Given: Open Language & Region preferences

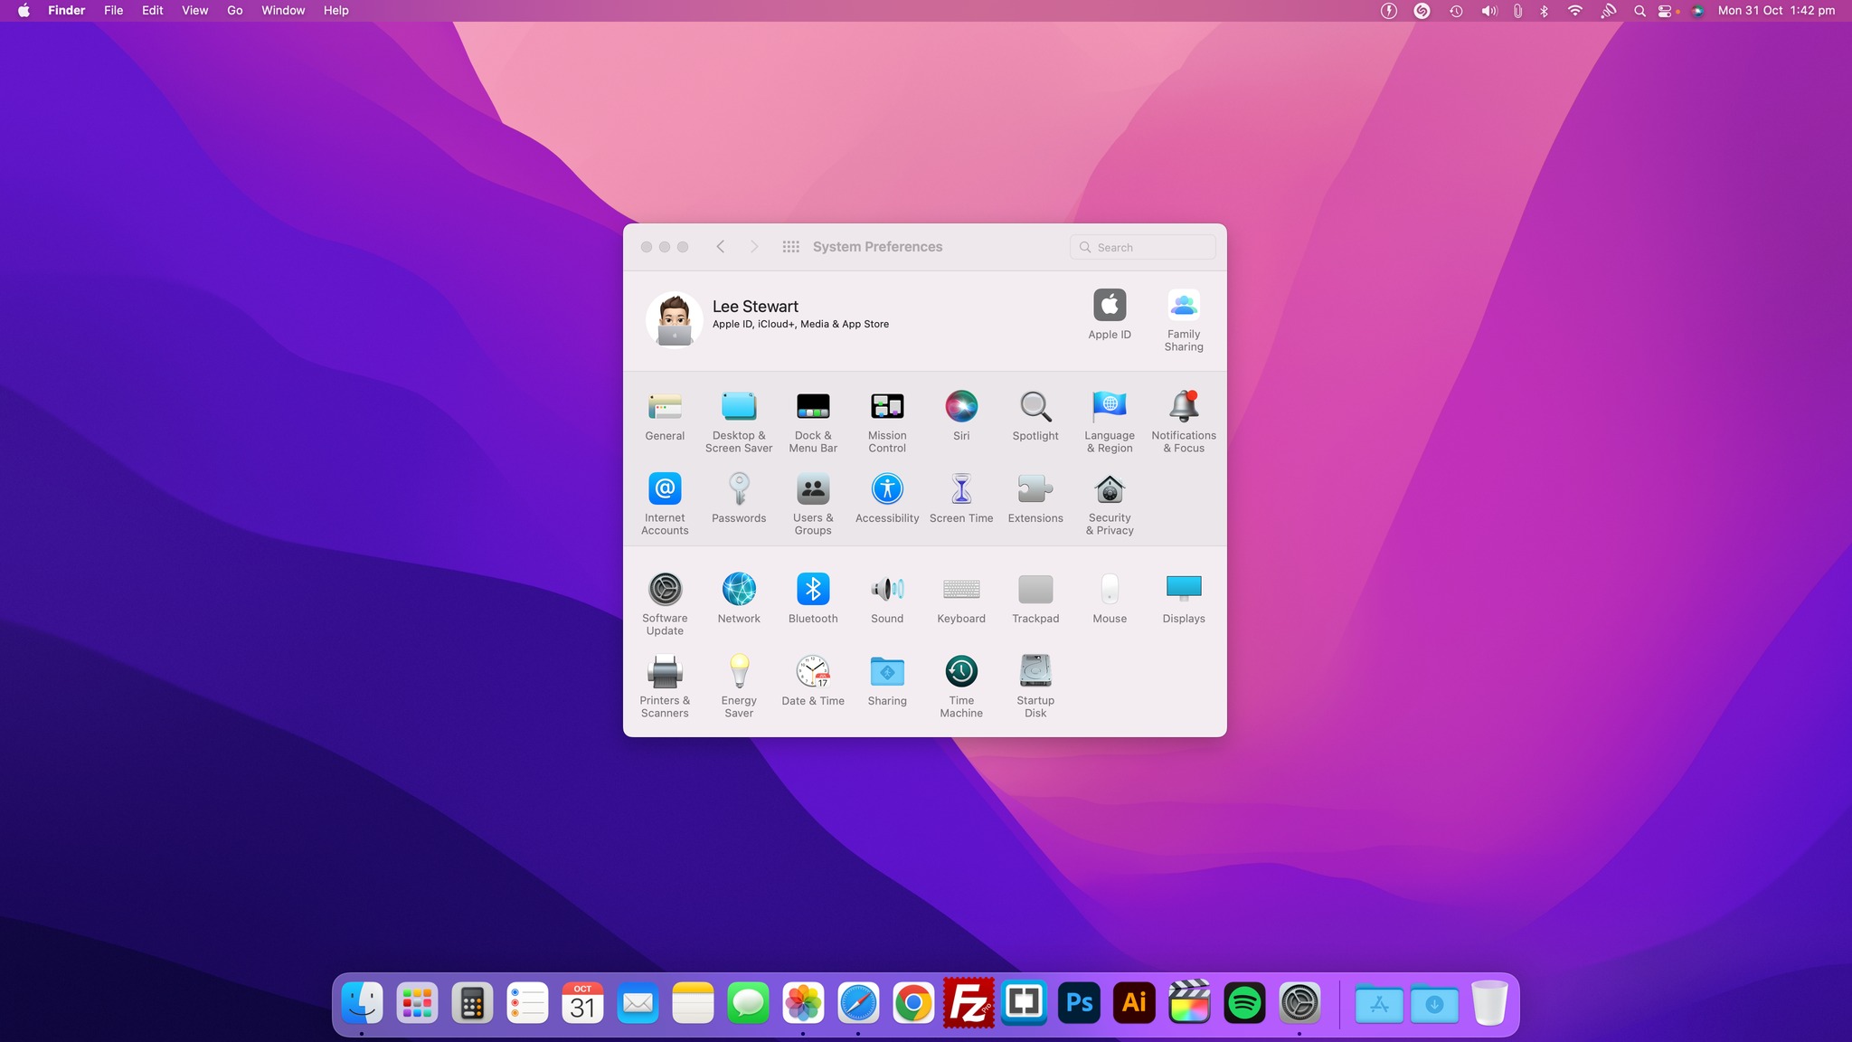Looking at the screenshot, I should tap(1110, 422).
